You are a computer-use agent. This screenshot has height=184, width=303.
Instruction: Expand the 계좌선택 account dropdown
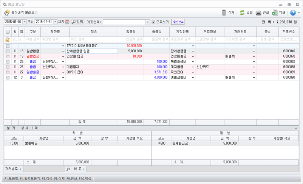pyautogui.click(x=147, y=22)
